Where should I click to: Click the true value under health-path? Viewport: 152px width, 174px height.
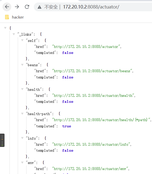[67, 126]
